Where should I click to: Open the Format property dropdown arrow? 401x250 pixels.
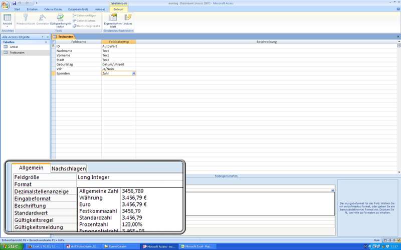(x=332, y=190)
